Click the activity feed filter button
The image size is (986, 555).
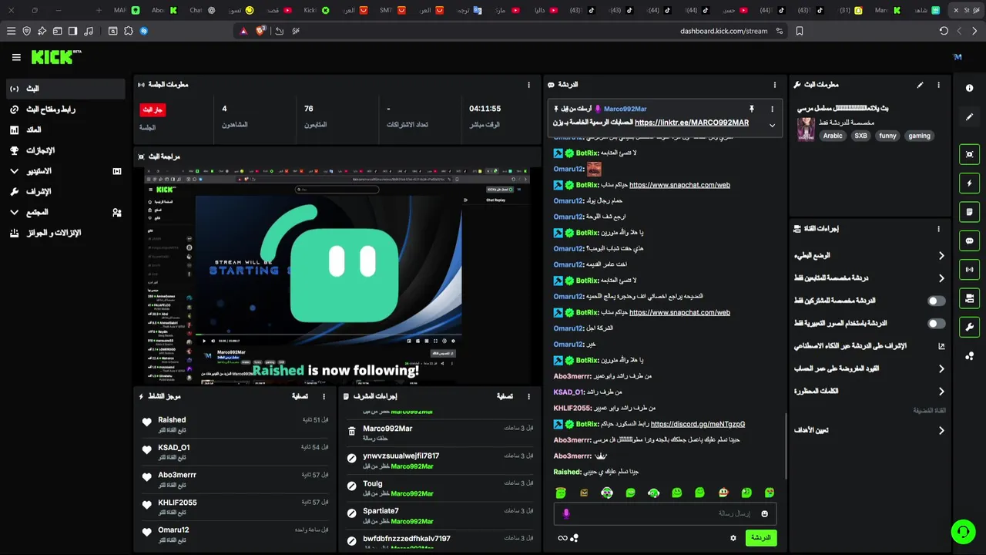pos(300,396)
